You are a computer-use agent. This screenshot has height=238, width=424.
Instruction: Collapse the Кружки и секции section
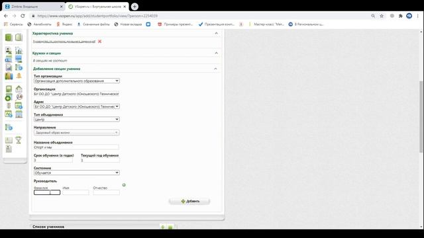click(217, 53)
